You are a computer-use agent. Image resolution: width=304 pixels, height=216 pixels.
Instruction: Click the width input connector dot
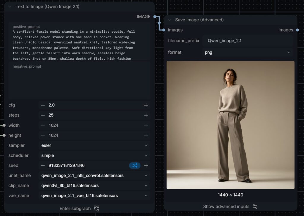4,125
